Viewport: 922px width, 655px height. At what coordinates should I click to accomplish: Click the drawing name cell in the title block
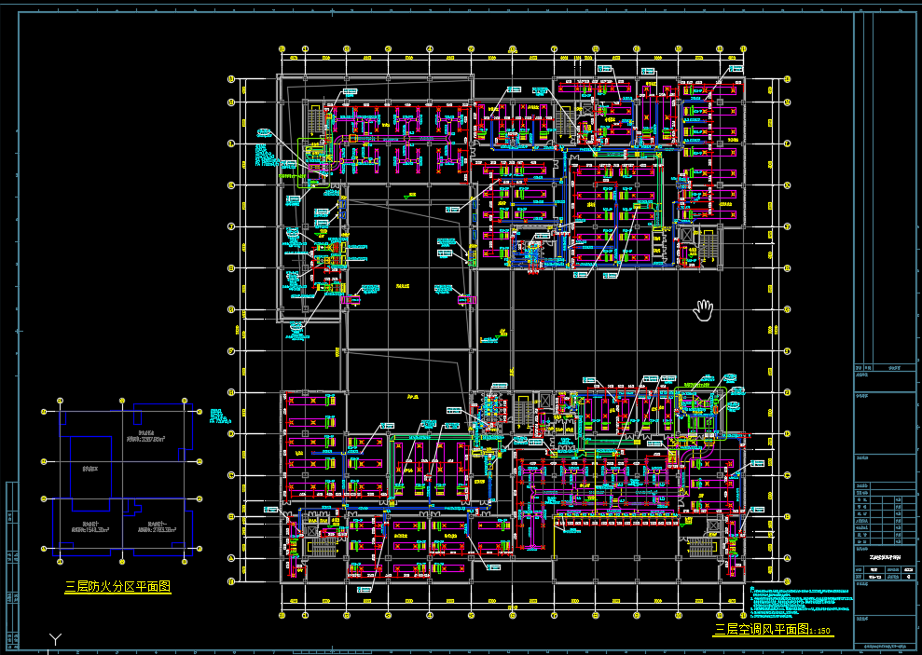[x=885, y=557]
